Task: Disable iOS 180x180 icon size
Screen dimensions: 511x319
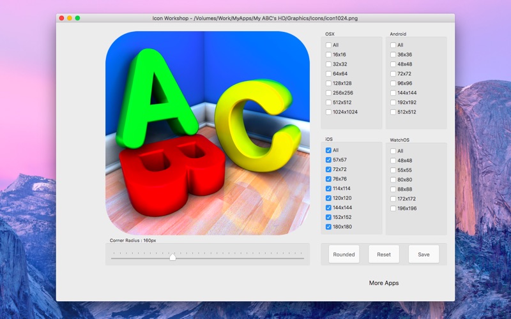Action: 328,227
